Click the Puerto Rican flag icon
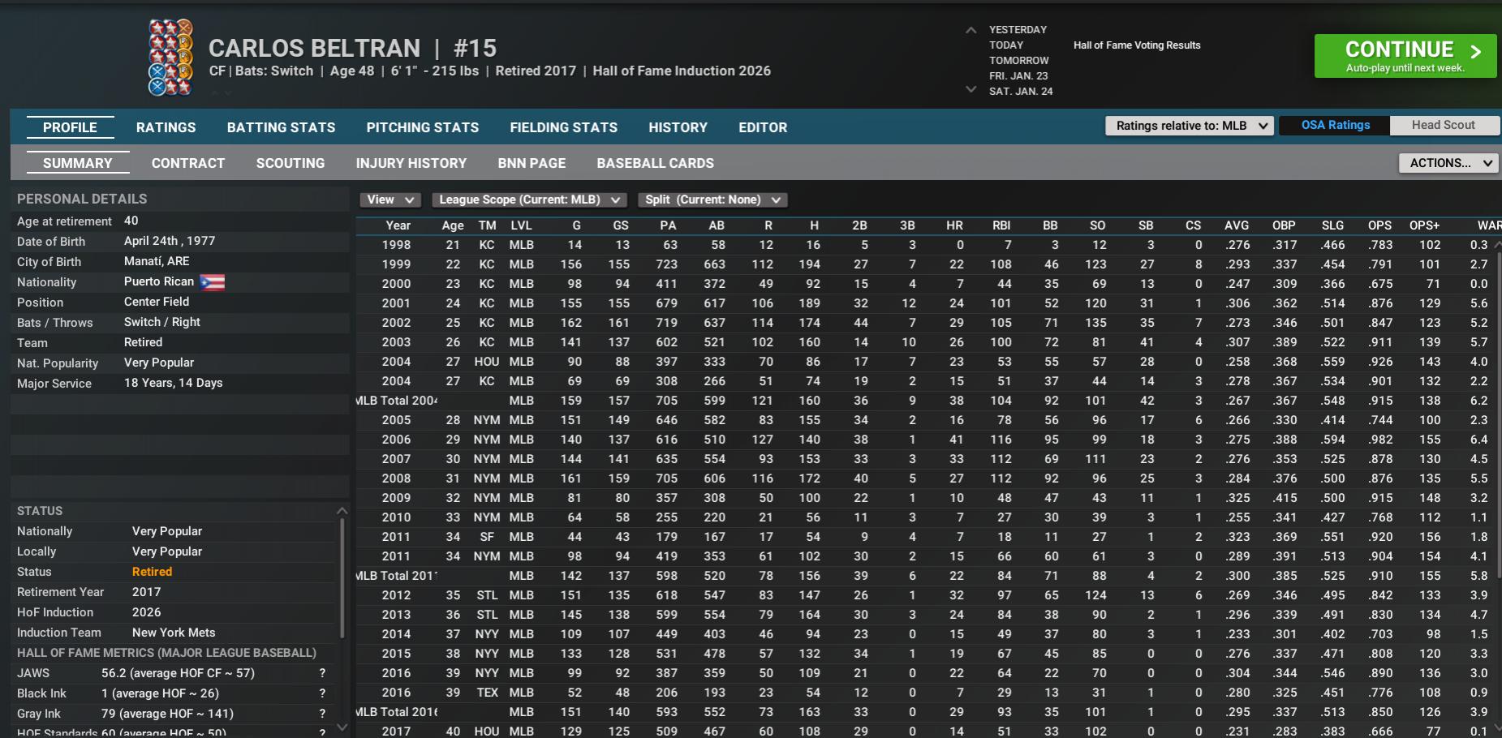Image resolution: width=1502 pixels, height=738 pixels. 212,282
